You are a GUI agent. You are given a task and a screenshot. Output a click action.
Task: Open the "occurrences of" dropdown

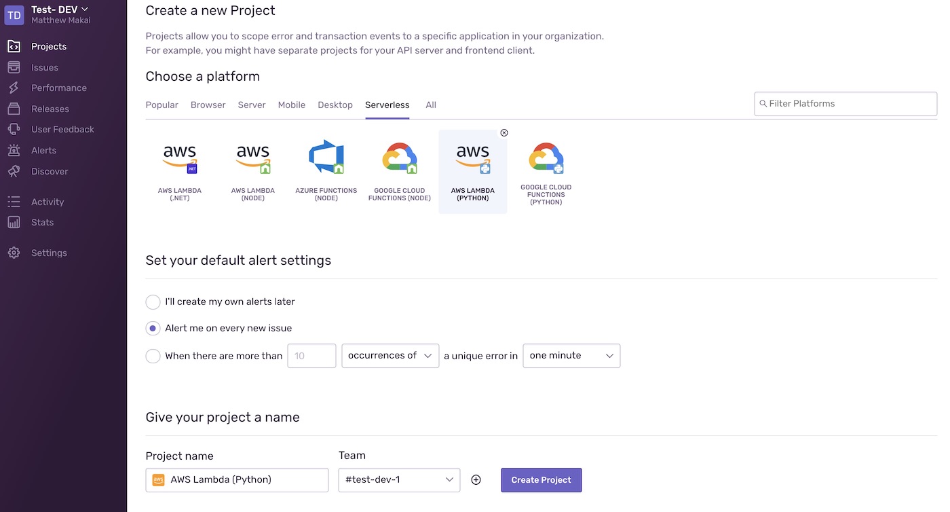(x=389, y=355)
